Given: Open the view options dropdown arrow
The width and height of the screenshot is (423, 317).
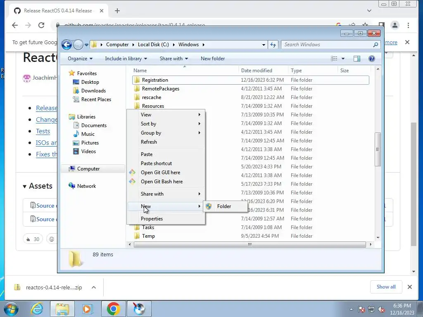Looking at the screenshot, I should click(x=343, y=59).
